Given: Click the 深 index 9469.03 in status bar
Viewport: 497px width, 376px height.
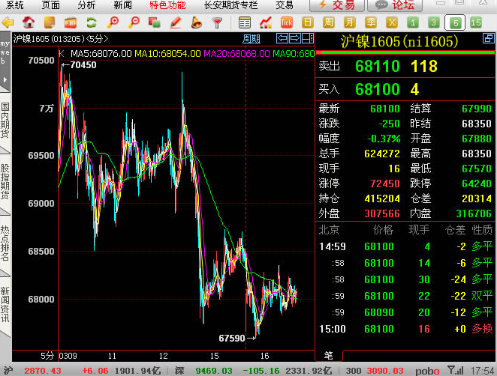Looking at the screenshot, I should coord(214,371).
